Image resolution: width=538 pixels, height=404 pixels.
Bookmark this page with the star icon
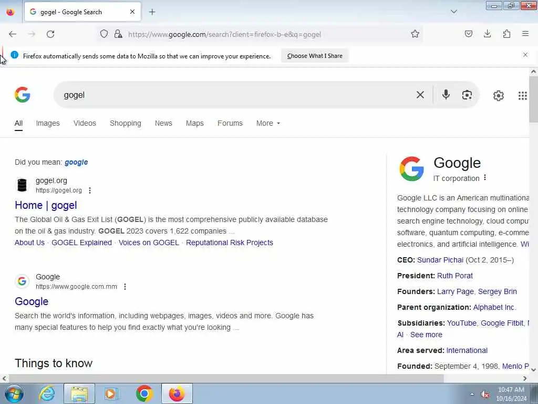coord(415,34)
